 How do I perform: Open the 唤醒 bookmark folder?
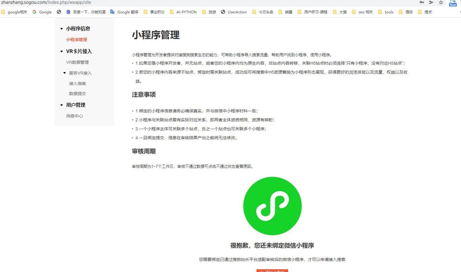pyautogui.click(x=285, y=12)
